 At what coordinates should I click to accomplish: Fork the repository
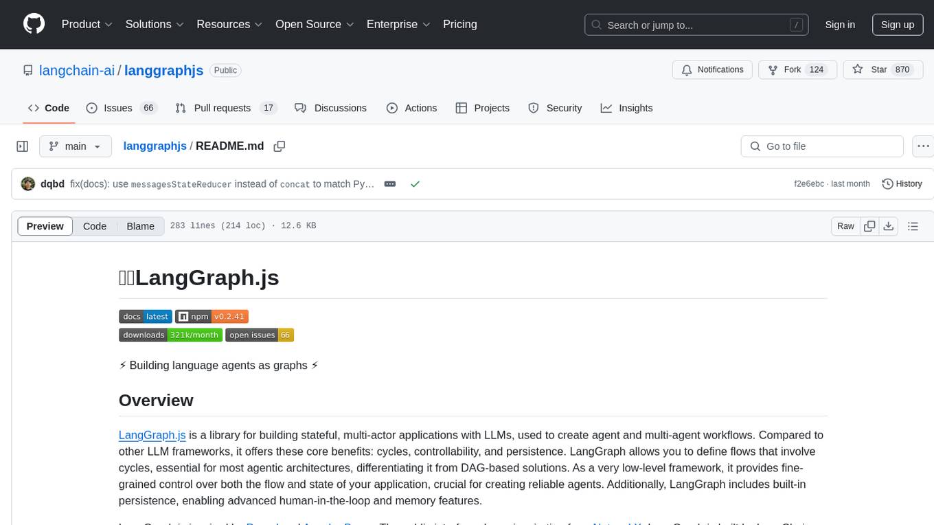point(797,70)
